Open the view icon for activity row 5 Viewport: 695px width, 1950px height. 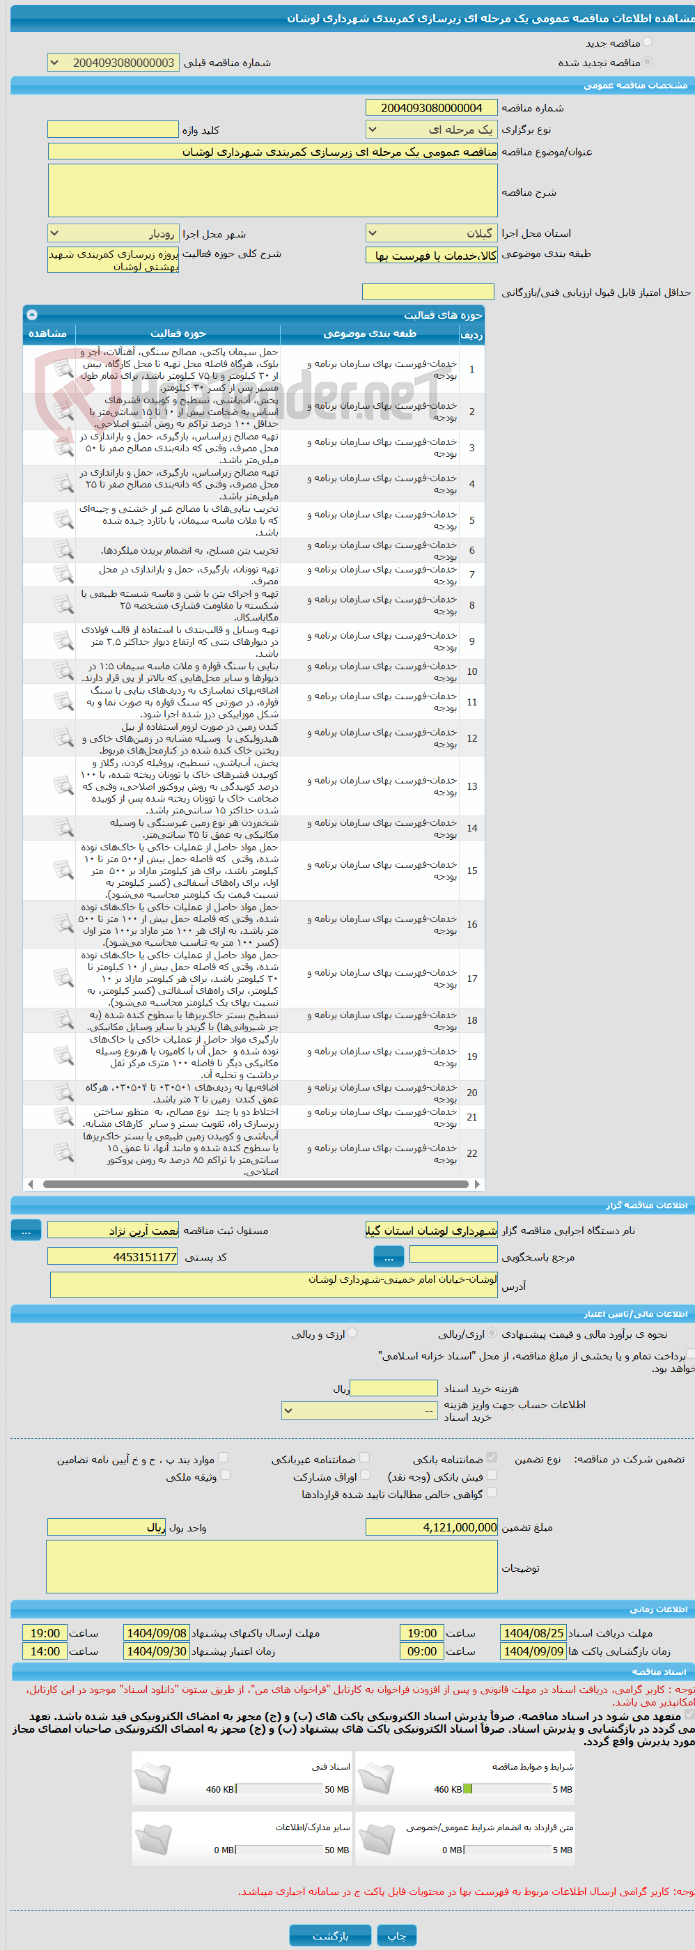[63, 520]
